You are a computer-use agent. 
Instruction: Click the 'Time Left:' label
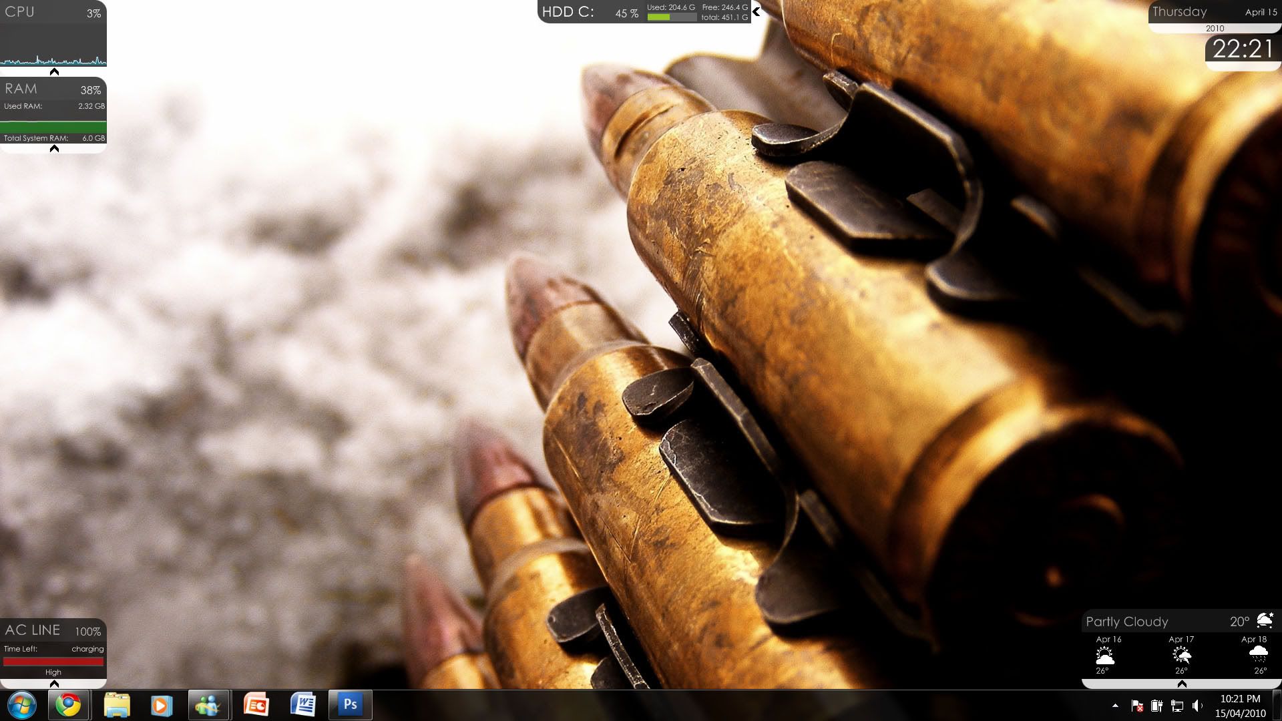coord(21,649)
